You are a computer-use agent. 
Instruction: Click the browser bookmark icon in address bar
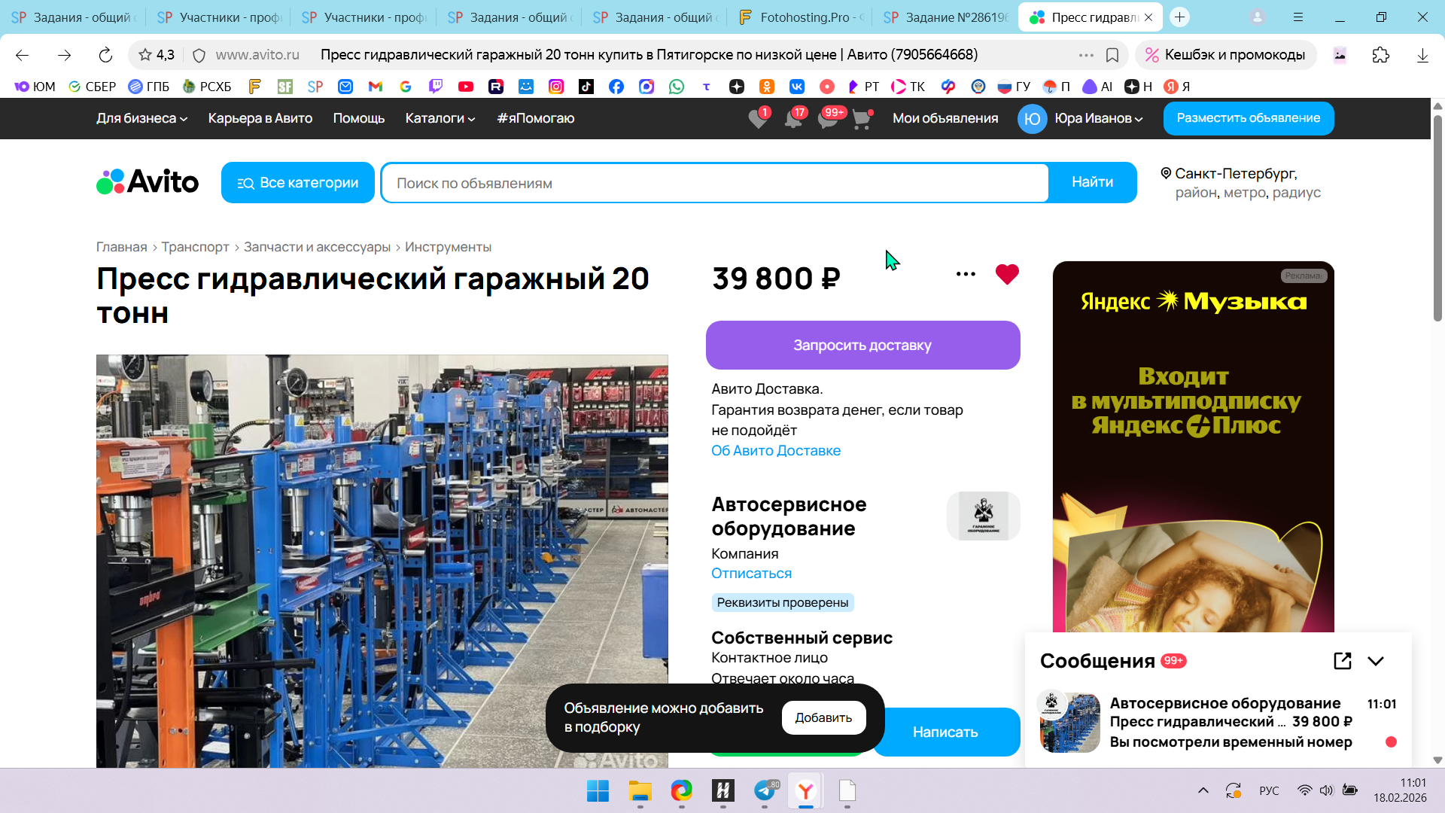pyautogui.click(x=1112, y=55)
